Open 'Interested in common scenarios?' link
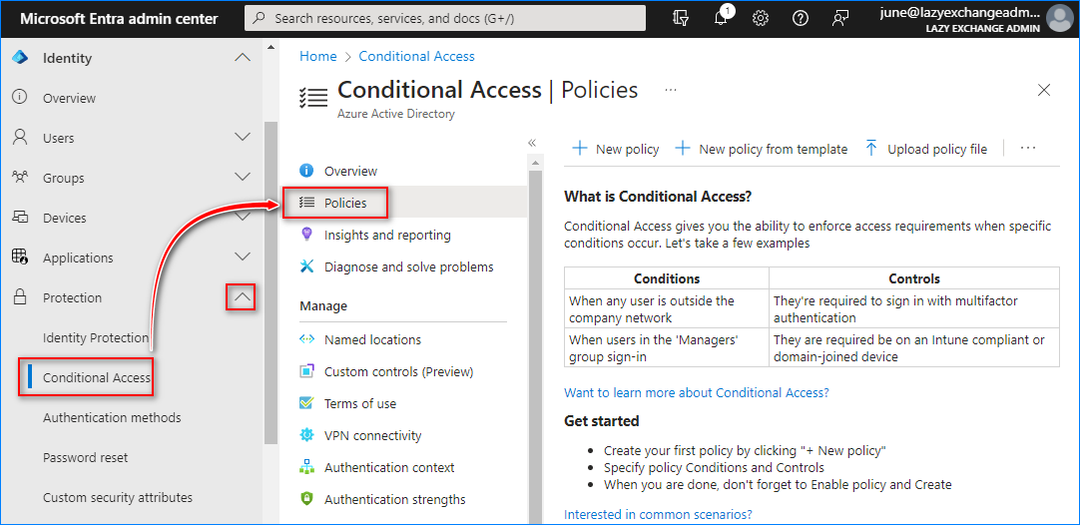The width and height of the screenshot is (1080, 525). coord(658,514)
